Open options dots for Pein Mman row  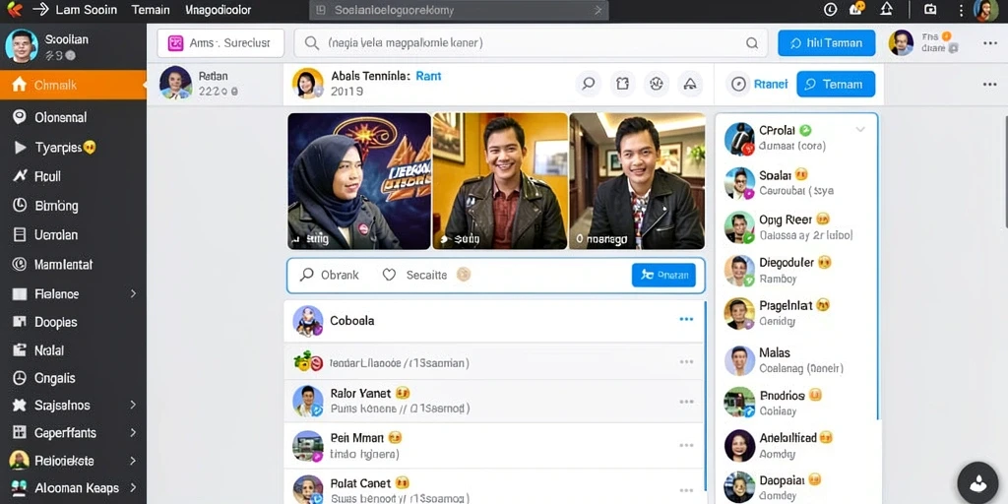click(686, 445)
